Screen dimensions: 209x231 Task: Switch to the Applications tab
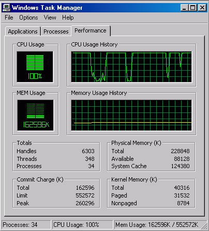tap(23, 31)
